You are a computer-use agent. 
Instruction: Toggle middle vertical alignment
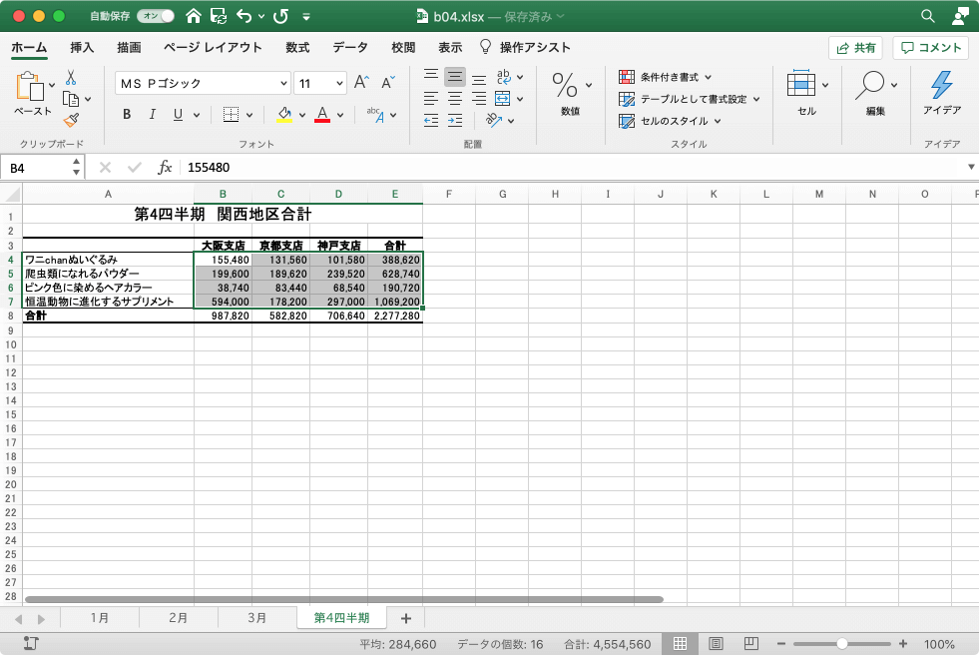455,77
